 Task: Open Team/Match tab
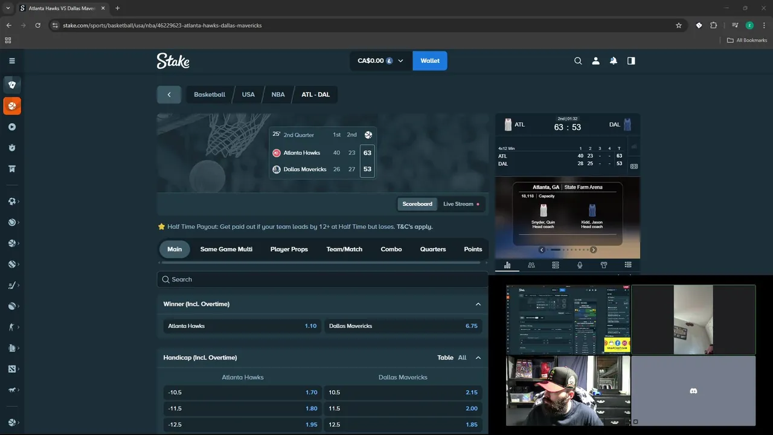[344, 249]
